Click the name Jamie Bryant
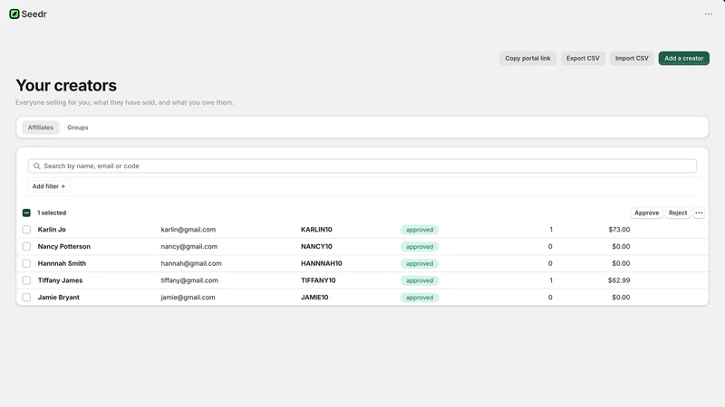This screenshot has height=407, width=725. pyautogui.click(x=59, y=298)
